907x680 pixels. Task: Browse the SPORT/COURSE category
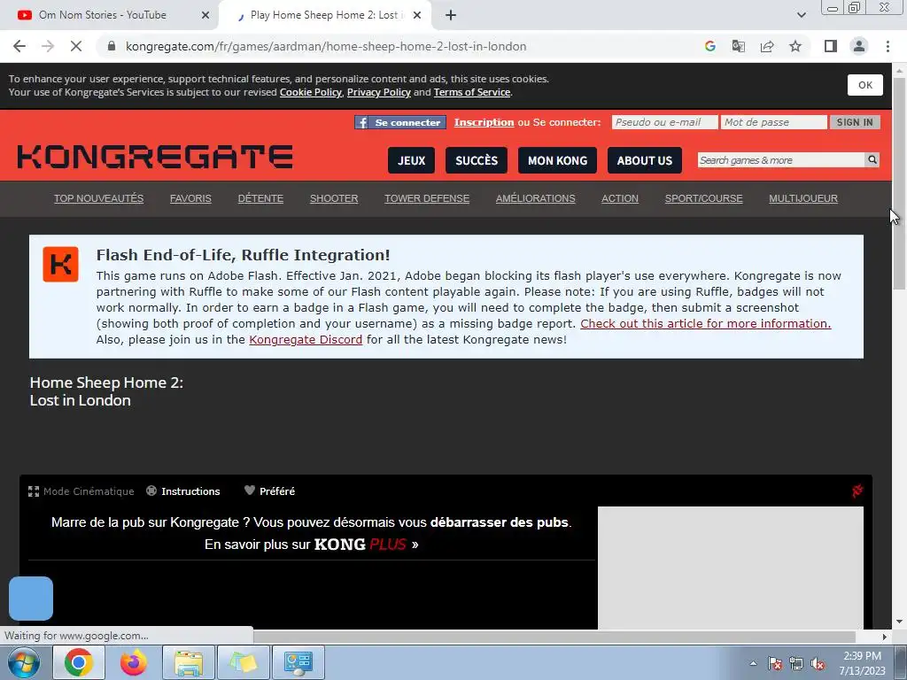(703, 198)
